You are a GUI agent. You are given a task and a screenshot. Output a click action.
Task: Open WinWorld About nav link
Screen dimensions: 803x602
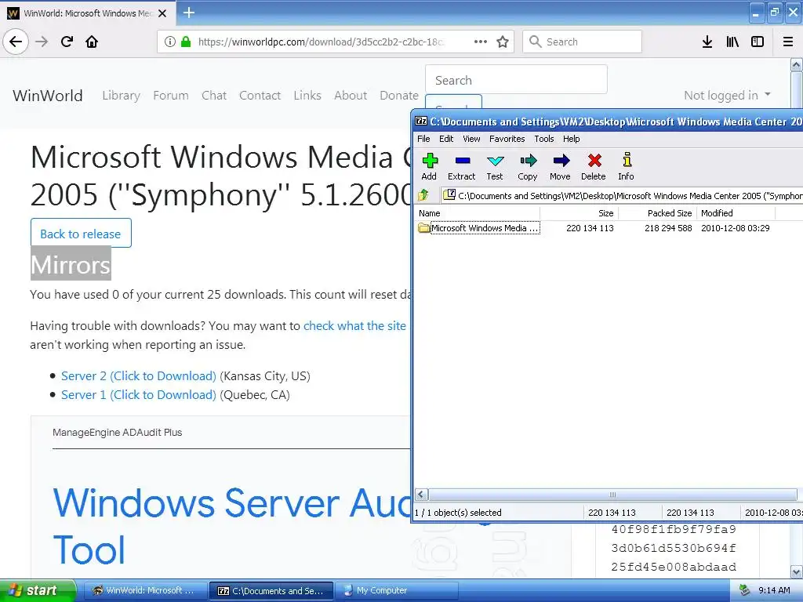coord(351,95)
